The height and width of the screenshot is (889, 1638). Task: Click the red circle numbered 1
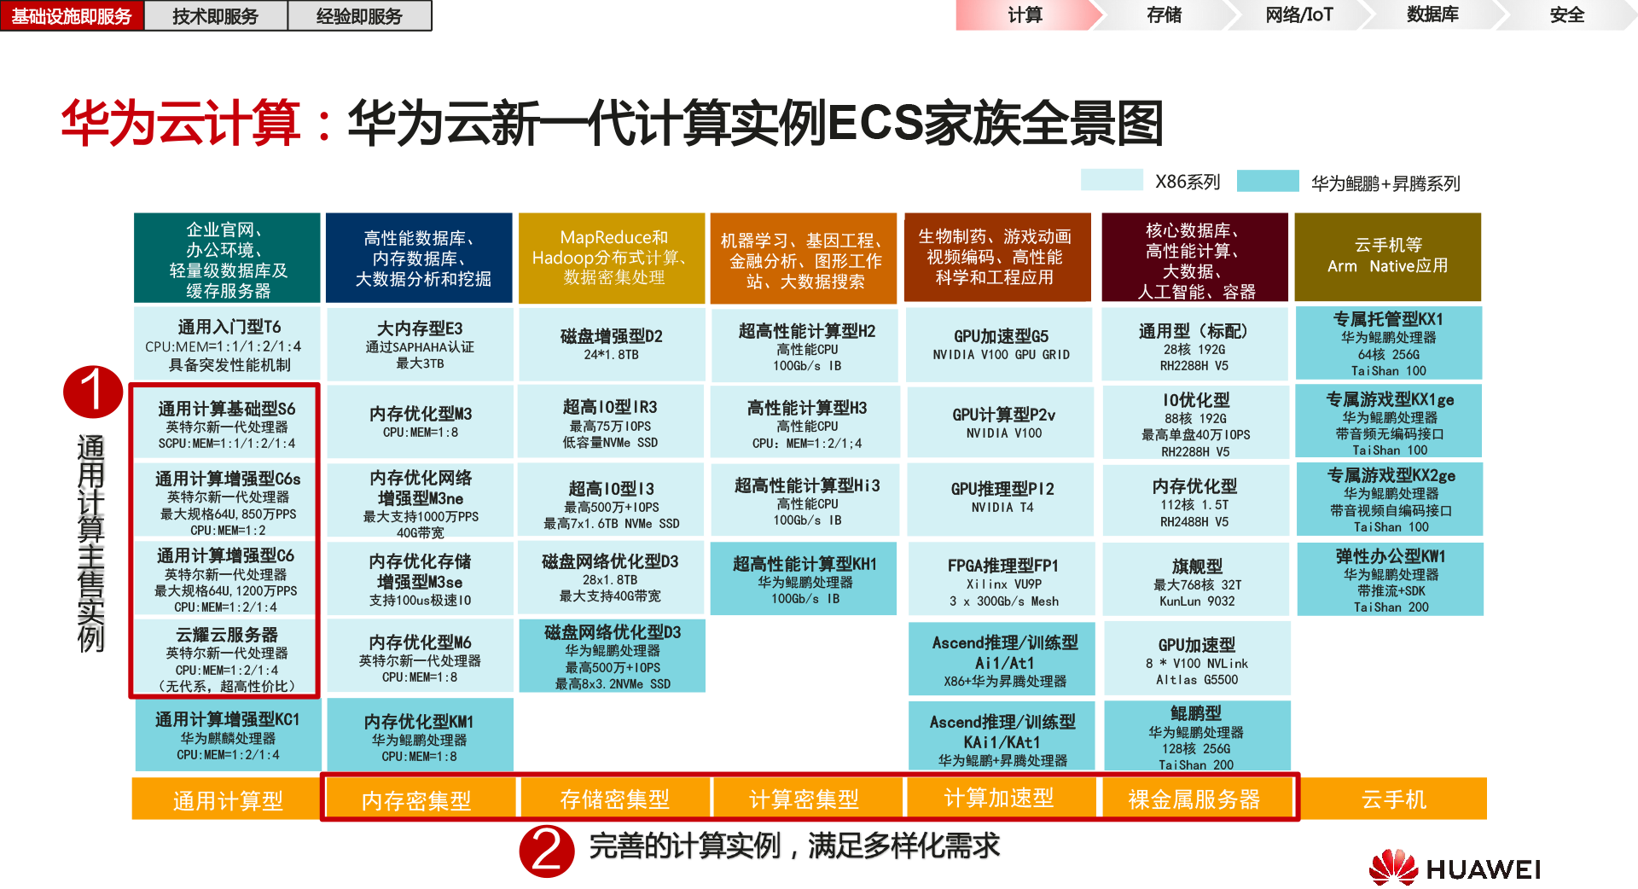coord(93,392)
